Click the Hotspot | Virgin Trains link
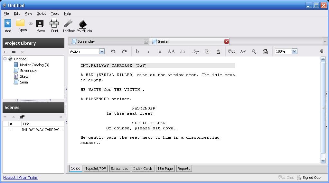Screen dimensions: 329x183 click(20, 178)
